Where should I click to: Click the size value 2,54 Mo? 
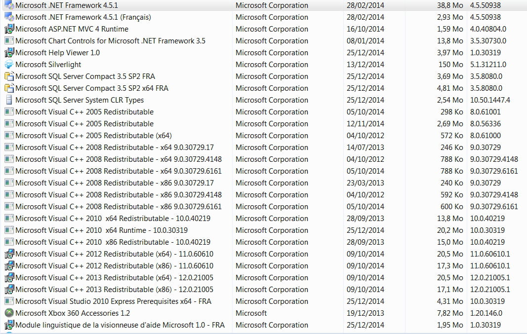[x=450, y=100]
